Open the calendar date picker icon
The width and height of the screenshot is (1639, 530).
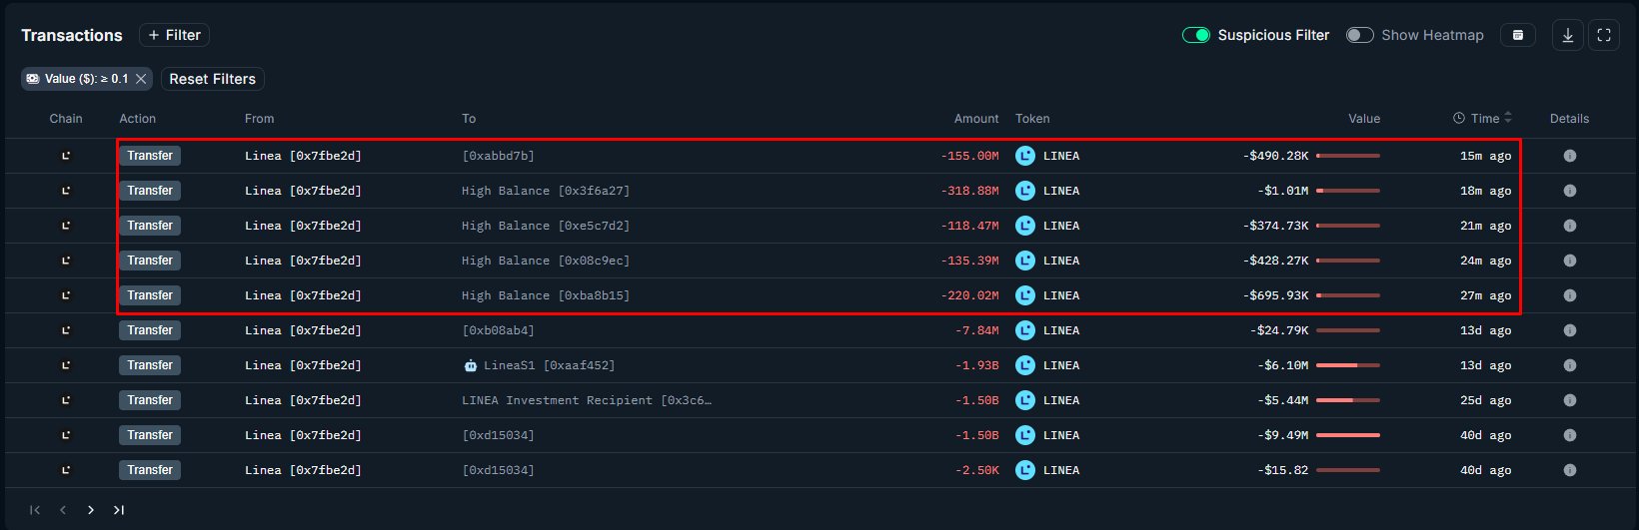coord(1517,35)
